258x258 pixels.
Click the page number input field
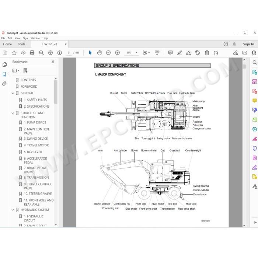pos(69,53)
